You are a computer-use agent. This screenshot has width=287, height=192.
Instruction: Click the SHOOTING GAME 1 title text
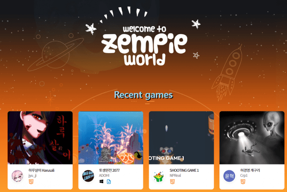pyautogui.click(x=184, y=170)
